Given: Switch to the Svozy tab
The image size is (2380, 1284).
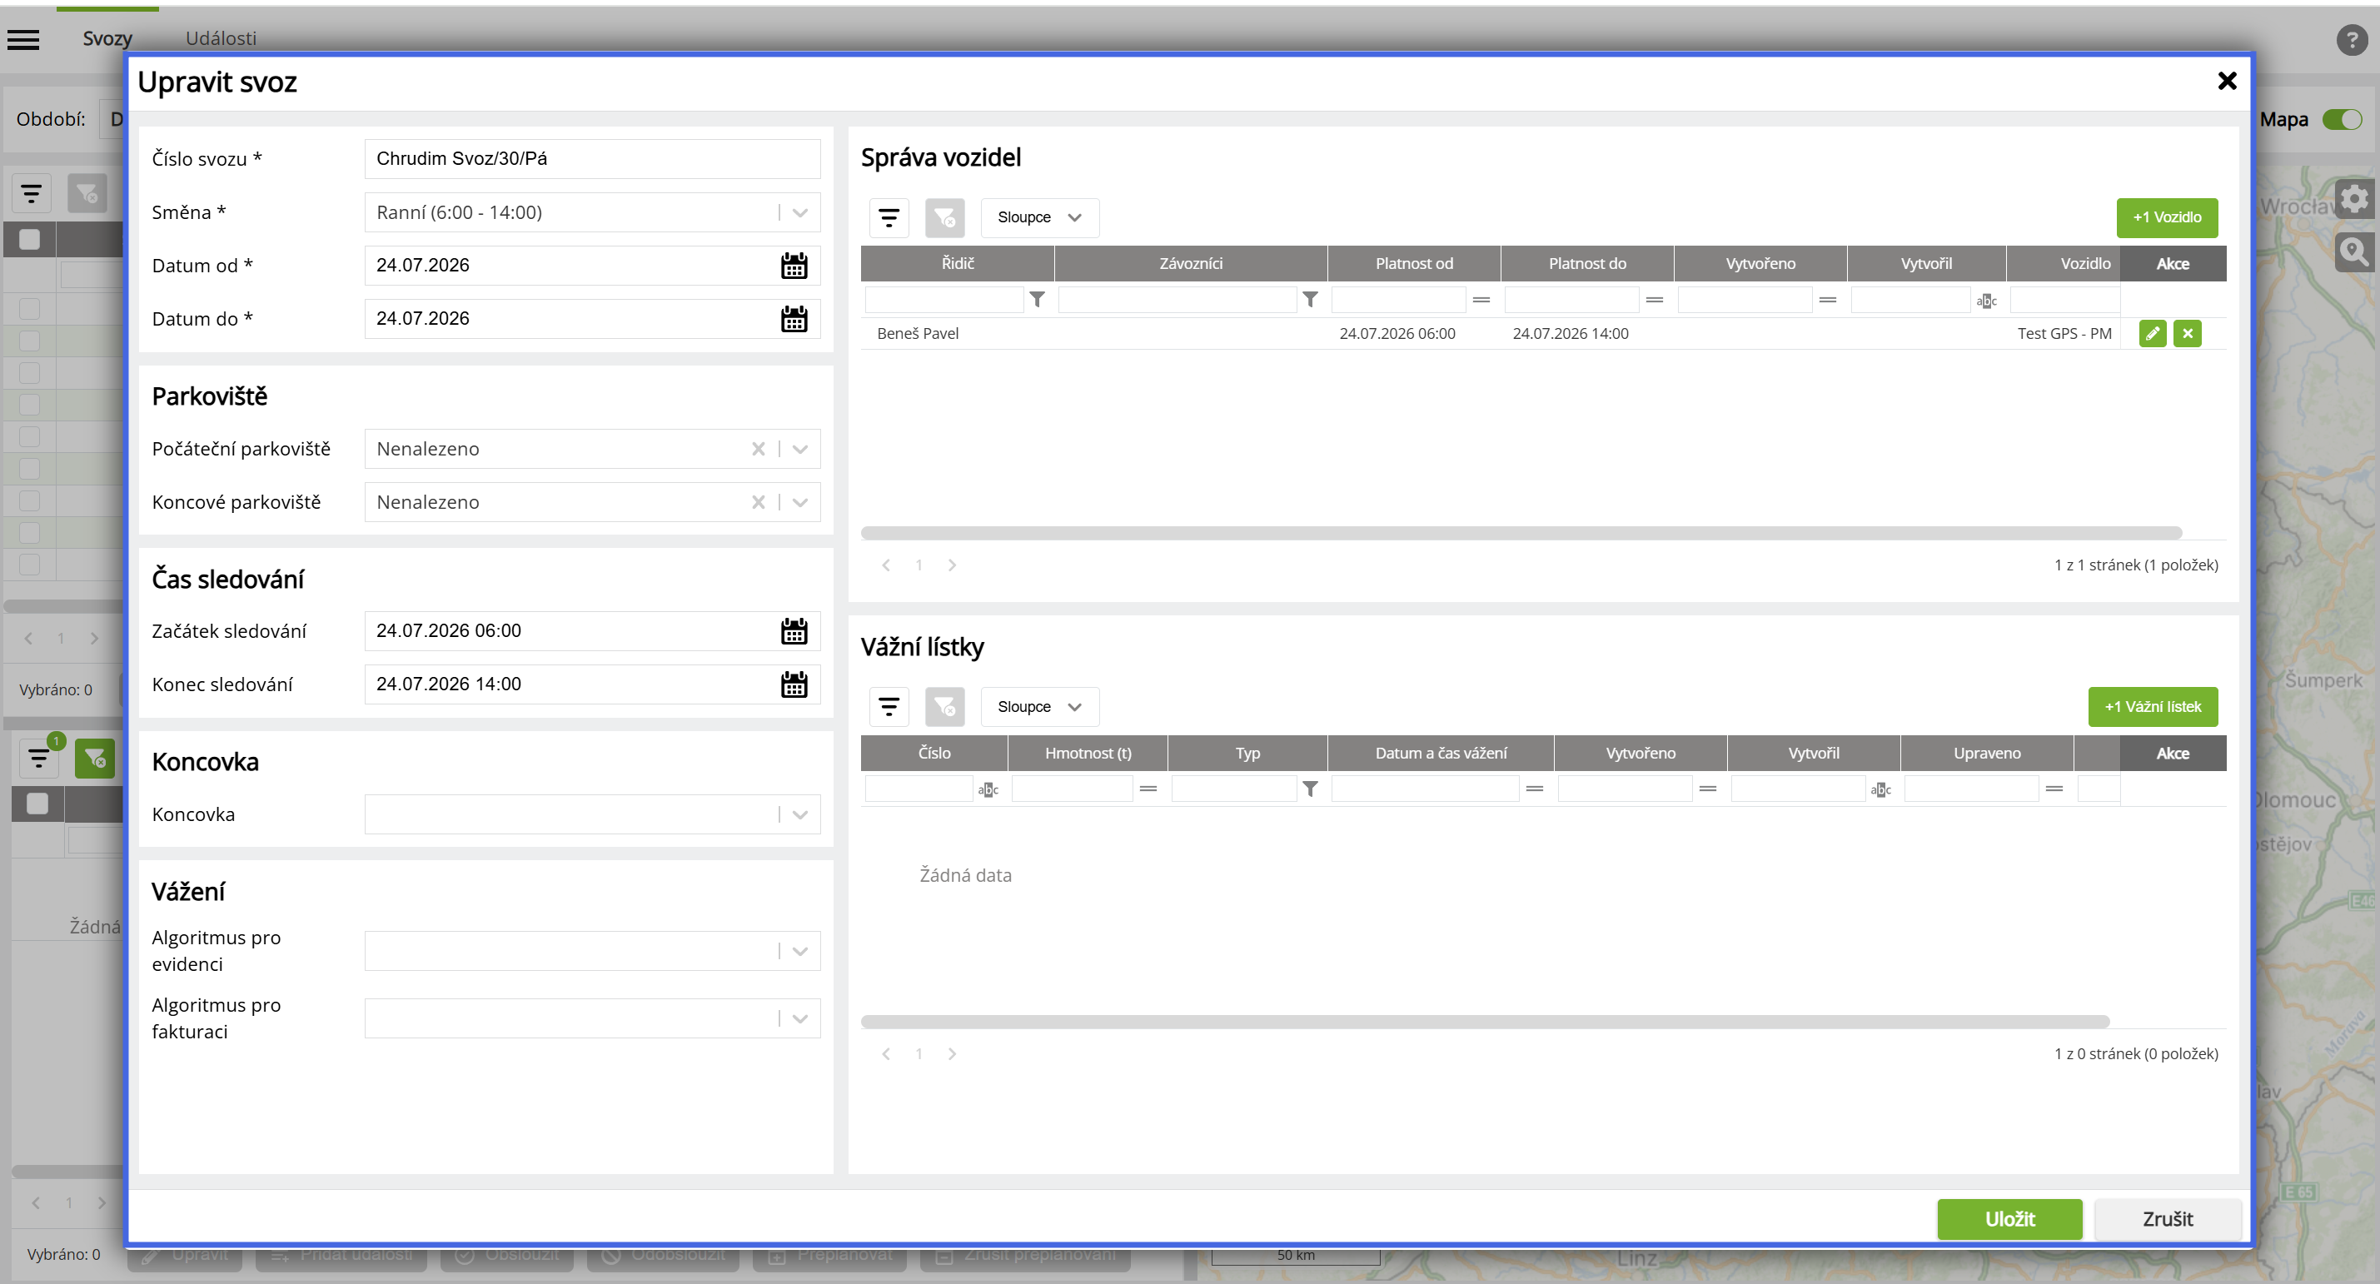Looking at the screenshot, I should 107,39.
